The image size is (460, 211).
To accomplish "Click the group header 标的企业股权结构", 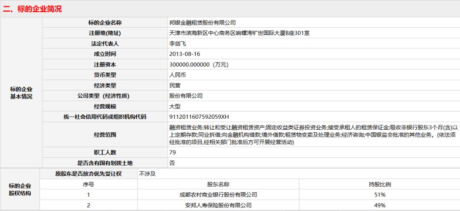I will (20, 190).
